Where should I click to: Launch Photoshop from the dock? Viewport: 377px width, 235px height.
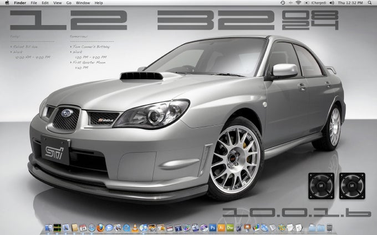click(x=213, y=228)
